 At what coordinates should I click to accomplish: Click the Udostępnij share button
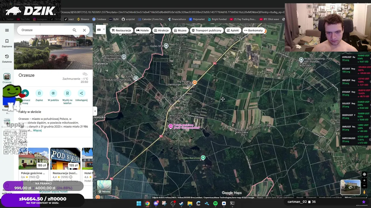coord(81,96)
